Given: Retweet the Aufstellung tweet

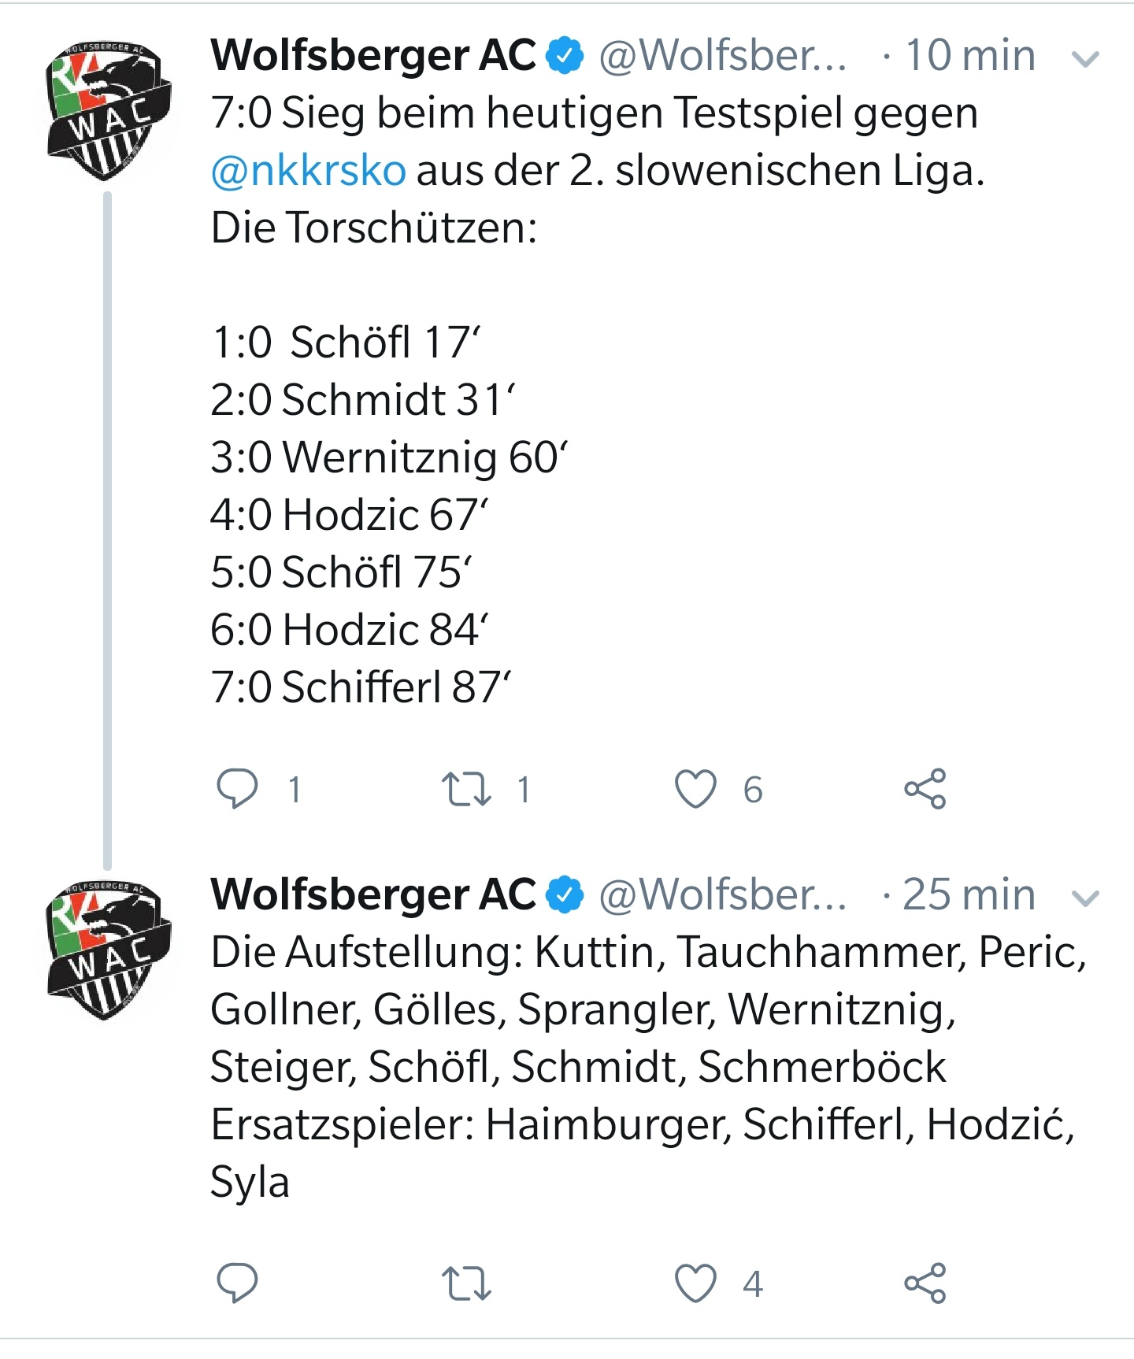Looking at the screenshot, I should point(466,1283).
